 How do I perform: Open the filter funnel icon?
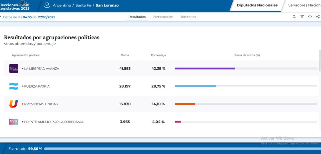[x=302, y=17]
